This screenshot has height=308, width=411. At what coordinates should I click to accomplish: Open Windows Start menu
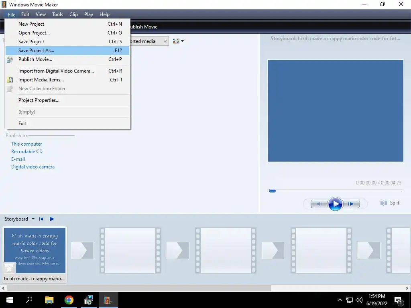(x=10, y=300)
